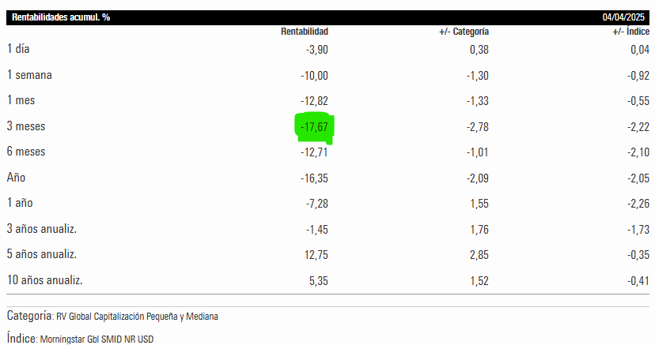The image size is (655, 345).
Task: Click RV Global Capitalización Pequeña y Mediana text
Action: point(136,317)
